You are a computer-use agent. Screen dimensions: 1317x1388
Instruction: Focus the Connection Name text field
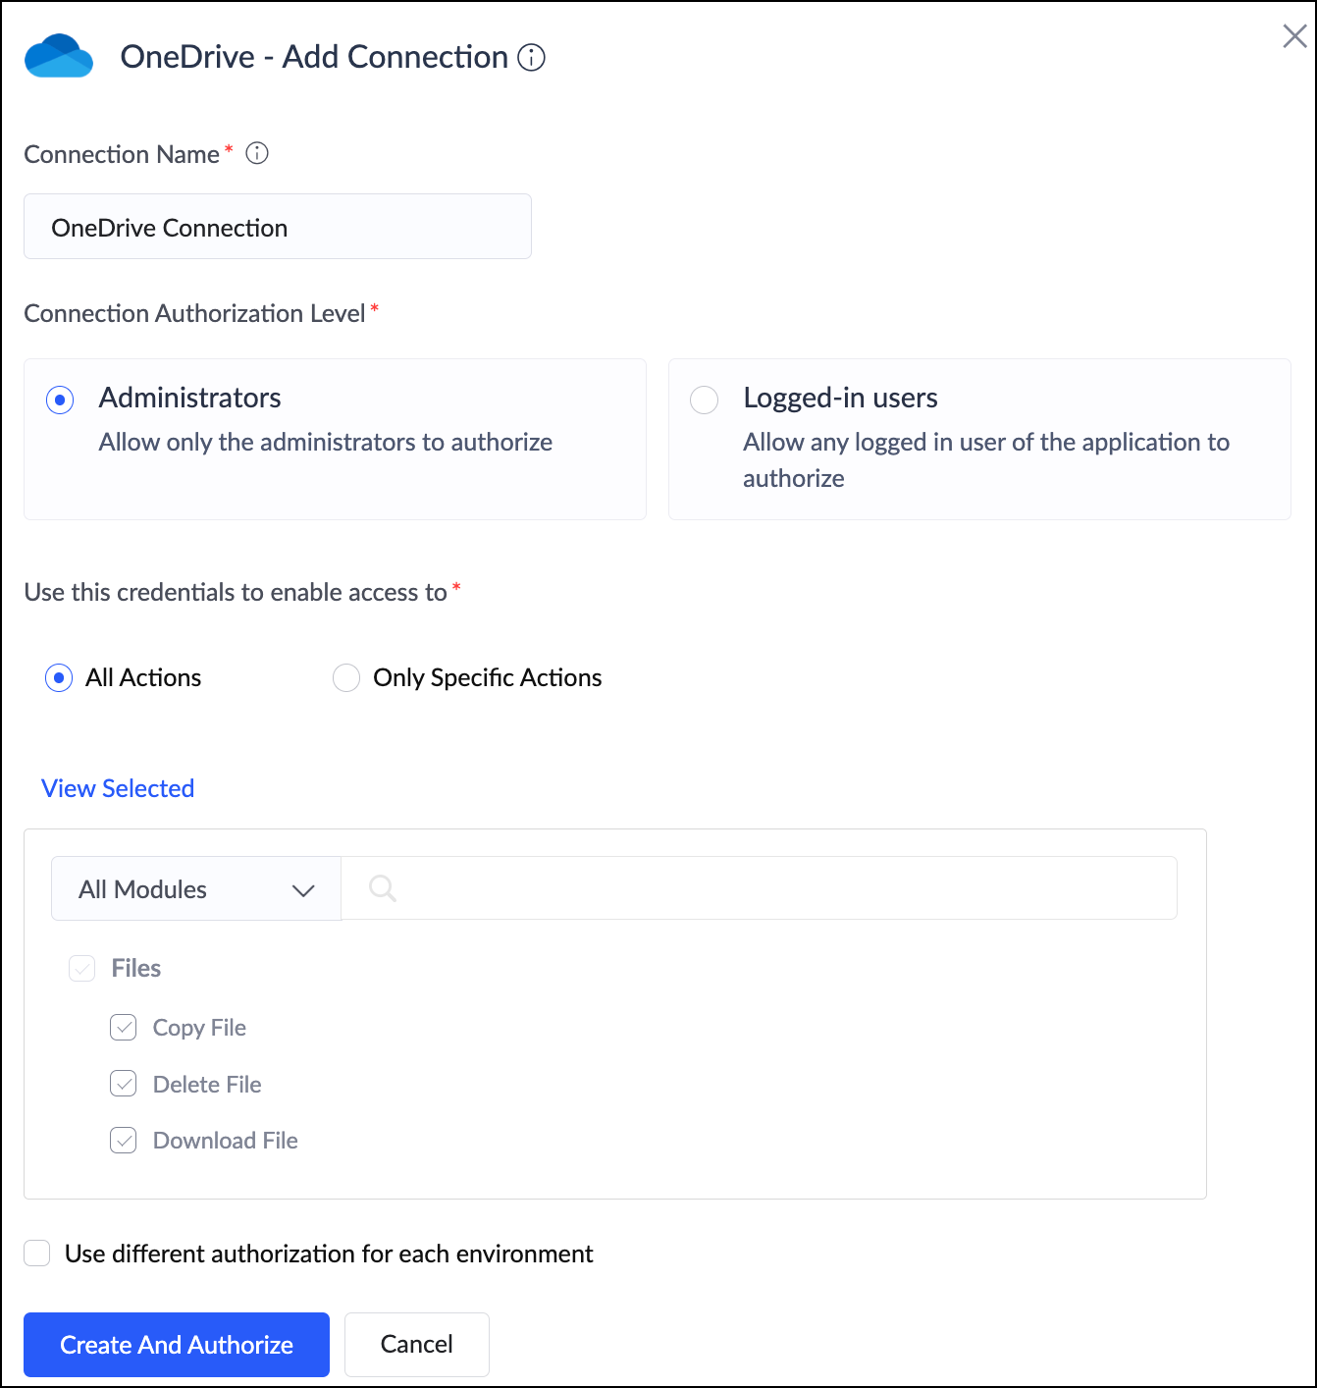[x=278, y=227]
